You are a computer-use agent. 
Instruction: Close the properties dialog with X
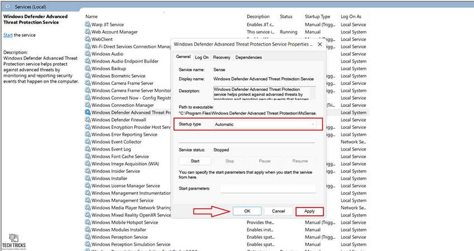(320, 44)
